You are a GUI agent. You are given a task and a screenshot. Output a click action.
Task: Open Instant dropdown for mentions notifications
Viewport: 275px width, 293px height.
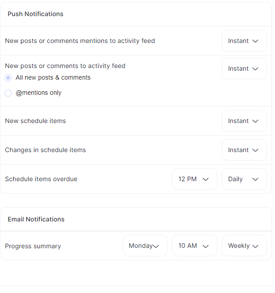click(x=244, y=41)
